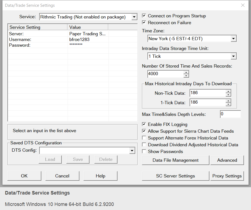Click the 1-Tick Data input field
The width and height of the screenshot is (251, 210).
[208, 102]
